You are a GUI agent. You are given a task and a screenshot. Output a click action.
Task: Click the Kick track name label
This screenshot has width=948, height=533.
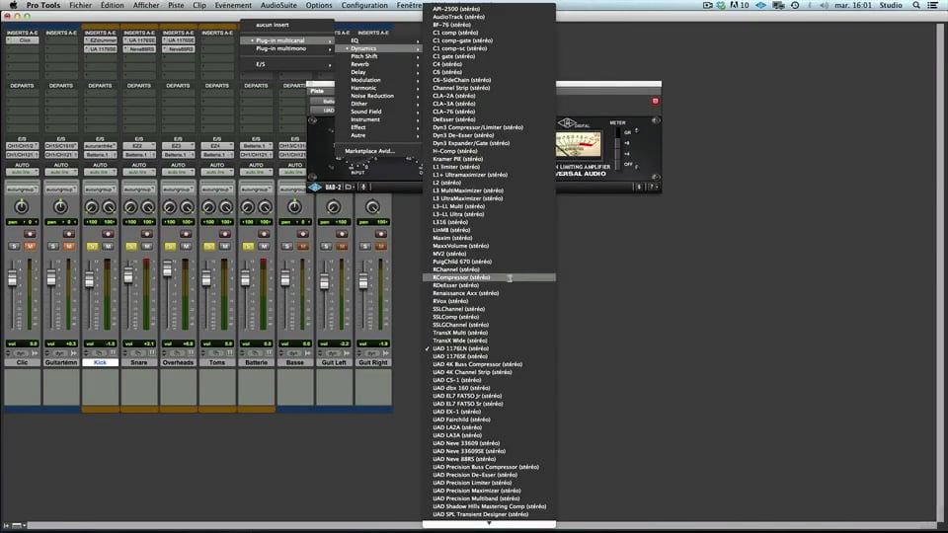(x=101, y=362)
